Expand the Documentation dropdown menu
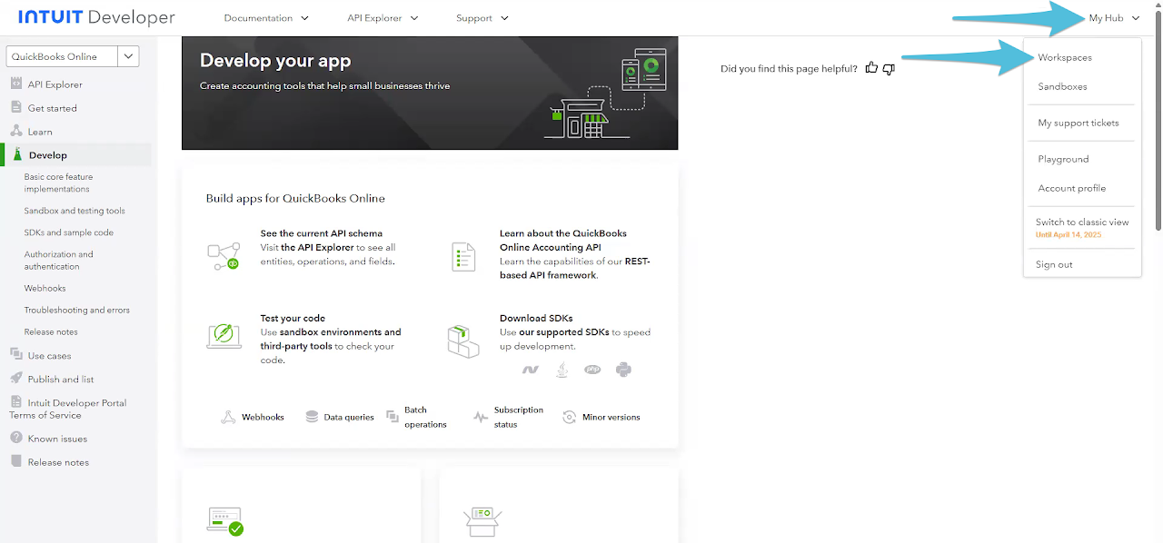Image resolution: width=1163 pixels, height=543 pixels. [x=266, y=18]
